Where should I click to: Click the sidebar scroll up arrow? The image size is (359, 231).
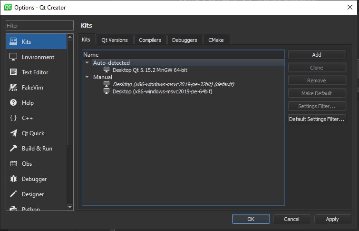[70, 37]
